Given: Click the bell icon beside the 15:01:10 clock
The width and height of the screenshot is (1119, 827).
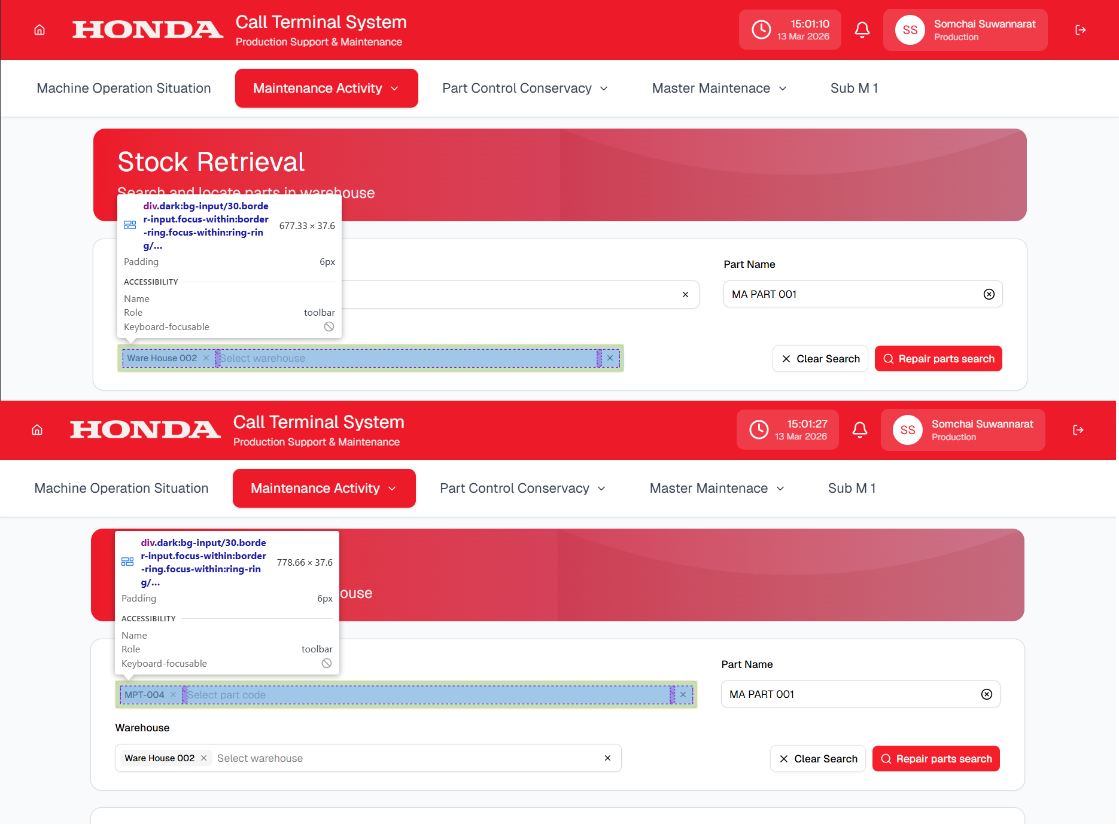Looking at the screenshot, I should [x=862, y=30].
